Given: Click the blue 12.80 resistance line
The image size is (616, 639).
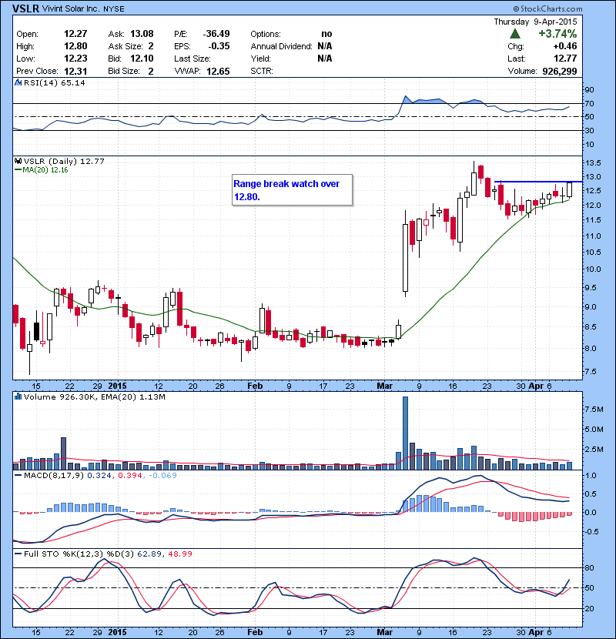Looking at the screenshot, I should click(538, 182).
